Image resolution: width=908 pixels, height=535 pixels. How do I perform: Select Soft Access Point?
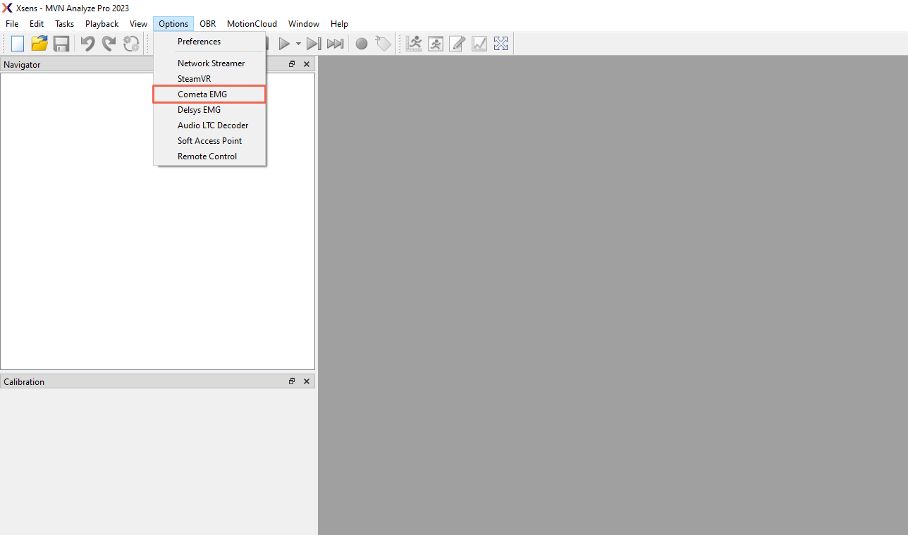click(209, 141)
